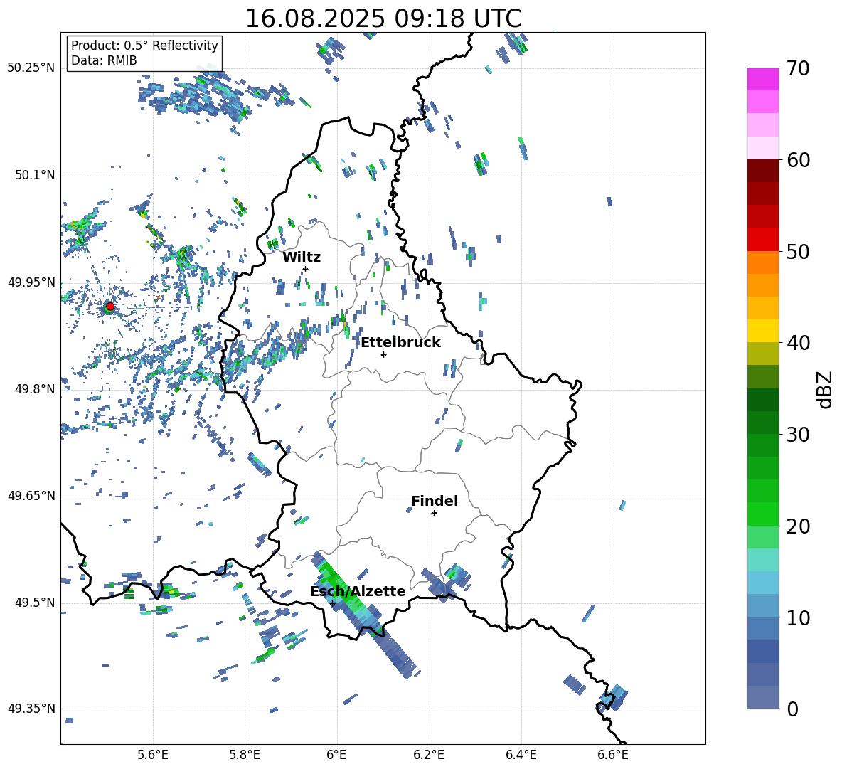Click the 6°E longitude label
Screen dimensions: 842x769
point(336,755)
